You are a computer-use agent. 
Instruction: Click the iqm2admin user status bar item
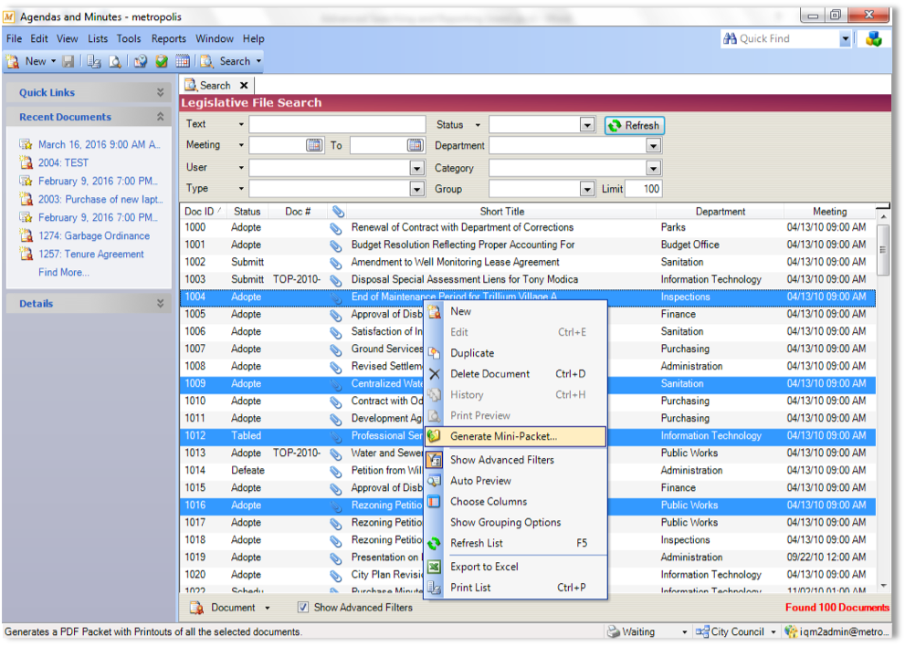pyautogui.click(x=836, y=632)
